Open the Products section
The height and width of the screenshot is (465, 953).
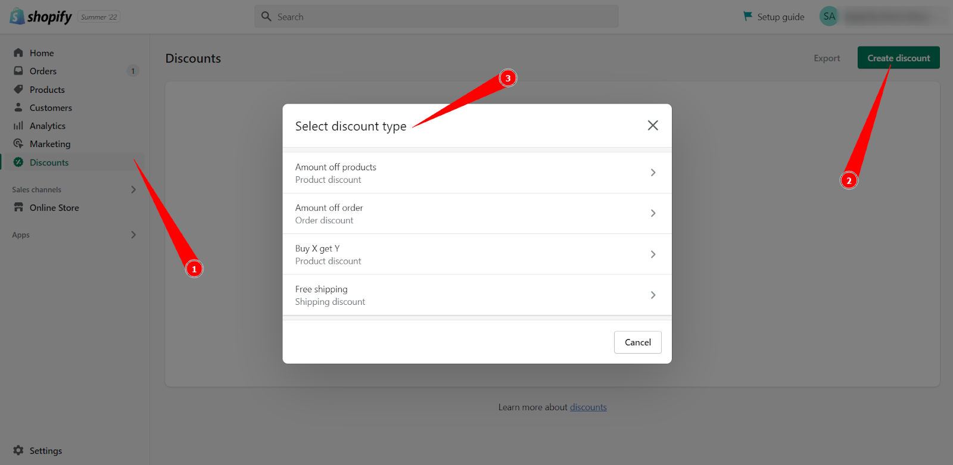click(x=18, y=89)
